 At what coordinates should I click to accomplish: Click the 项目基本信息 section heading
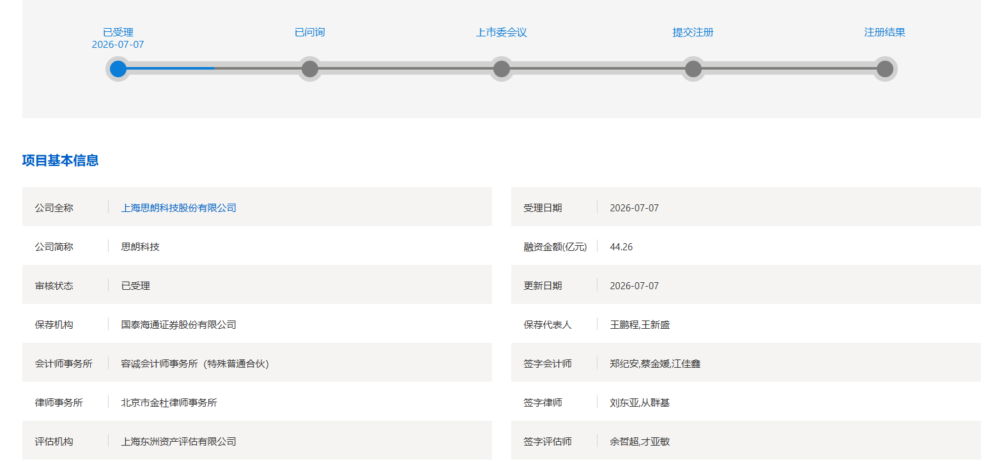61,160
